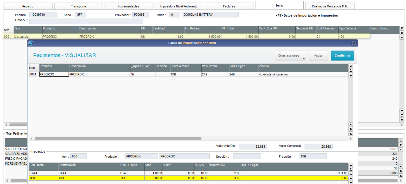Image resolution: width=406 pixels, height=184 pixels.
Task: Click 'No existe vinculacion' cell
Action: [x=303, y=74]
